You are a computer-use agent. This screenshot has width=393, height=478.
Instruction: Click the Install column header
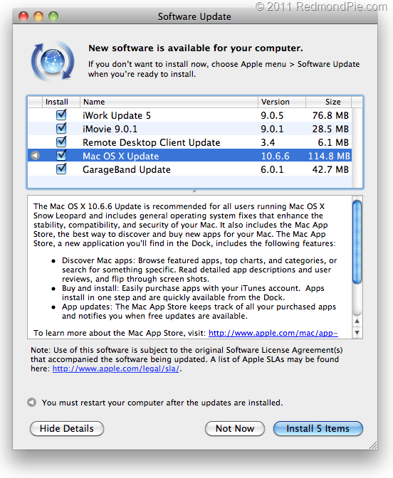[x=61, y=102]
